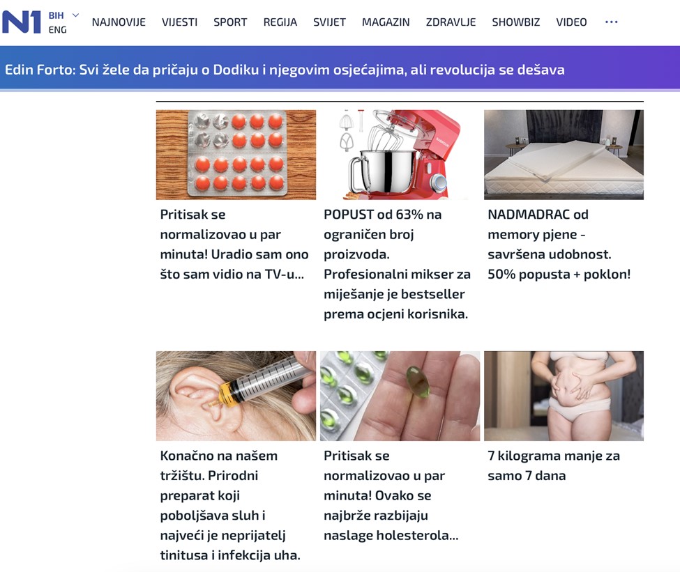Select the MAGAZIN menu item
This screenshot has width=680, height=572.
pyautogui.click(x=386, y=22)
